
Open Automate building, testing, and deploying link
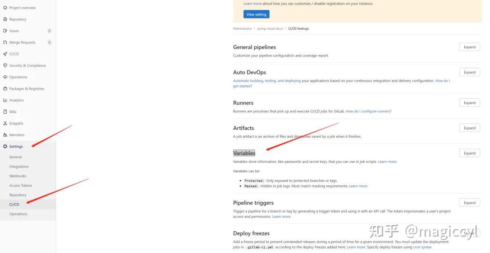(x=267, y=81)
